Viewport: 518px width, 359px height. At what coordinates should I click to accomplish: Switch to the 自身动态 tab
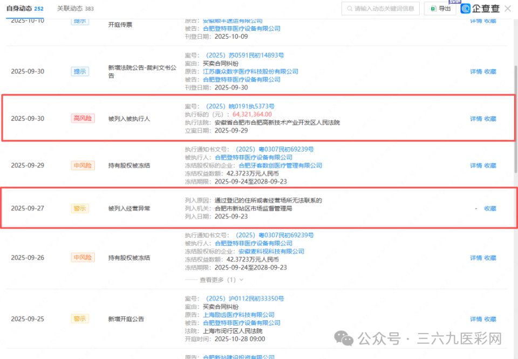tap(25, 9)
